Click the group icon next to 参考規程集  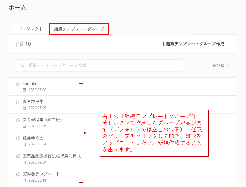pyautogui.click(x=18, y=102)
